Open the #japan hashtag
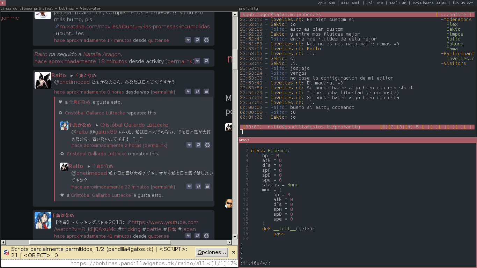The image size is (477, 268). click(187, 229)
